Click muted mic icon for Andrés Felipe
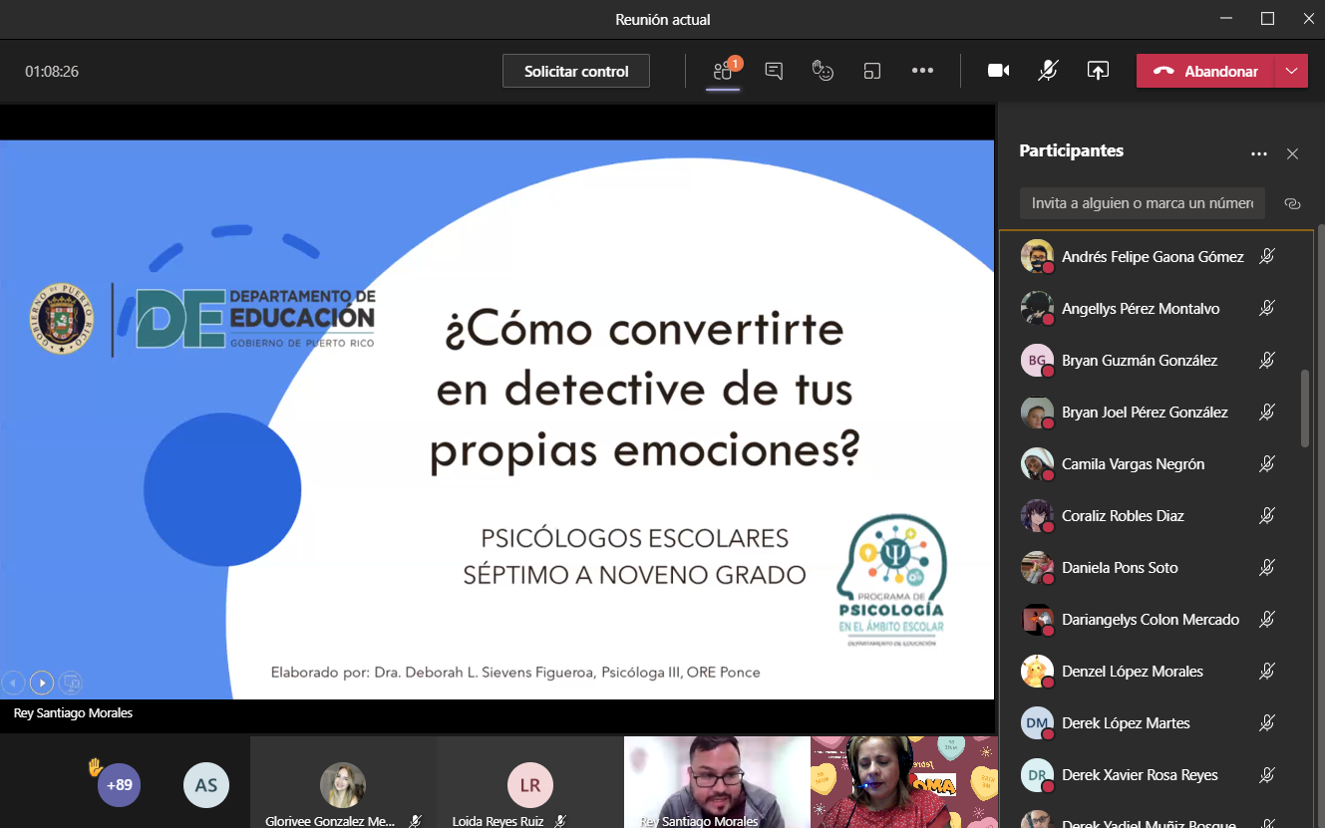This screenshot has height=828, width=1325. click(x=1267, y=256)
